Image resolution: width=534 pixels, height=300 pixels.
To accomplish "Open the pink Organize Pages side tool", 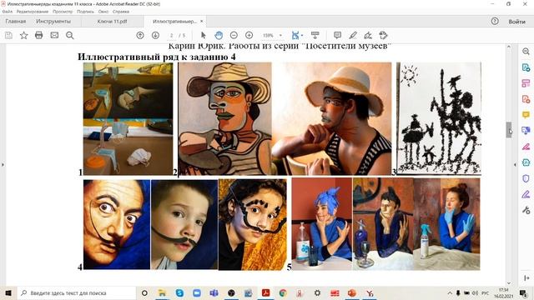I will (x=526, y=83).
